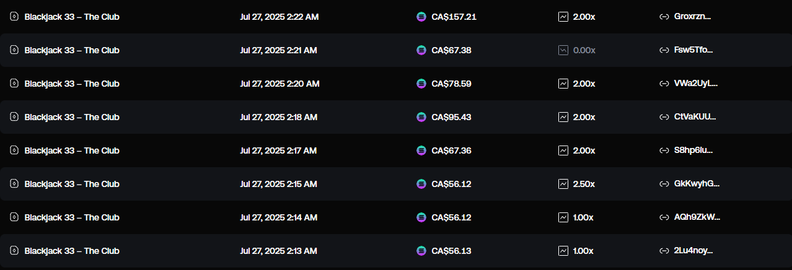Open bet ID VWa2UyL...
Image resolution: width=792 pixels, height=270 pixels.
click(695, 84)
